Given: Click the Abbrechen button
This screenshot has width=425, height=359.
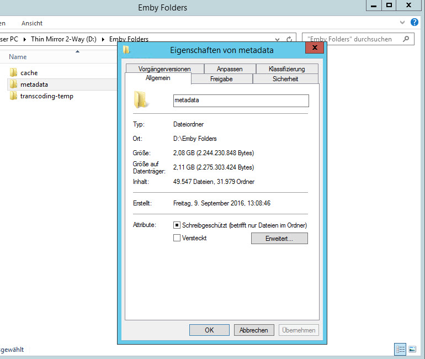Looking at the screenshot, I should pos(254,330).
